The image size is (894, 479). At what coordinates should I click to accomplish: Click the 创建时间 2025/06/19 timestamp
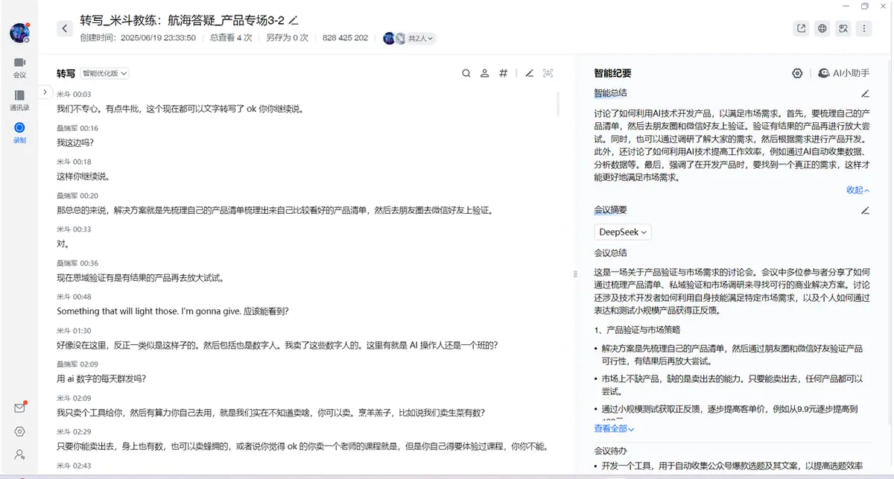click(138, 38)
